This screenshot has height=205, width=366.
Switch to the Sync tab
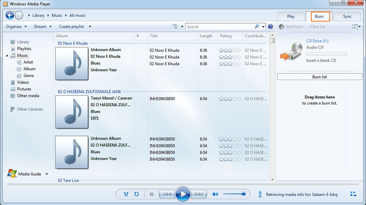347,16
